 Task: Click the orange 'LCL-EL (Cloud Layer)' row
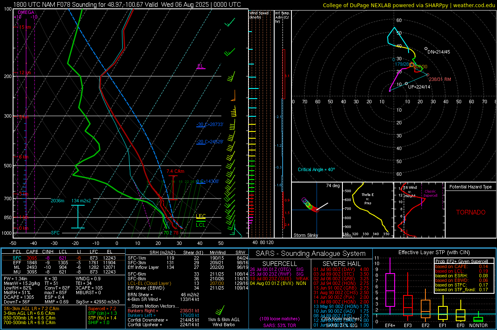[x=188, y=283]
